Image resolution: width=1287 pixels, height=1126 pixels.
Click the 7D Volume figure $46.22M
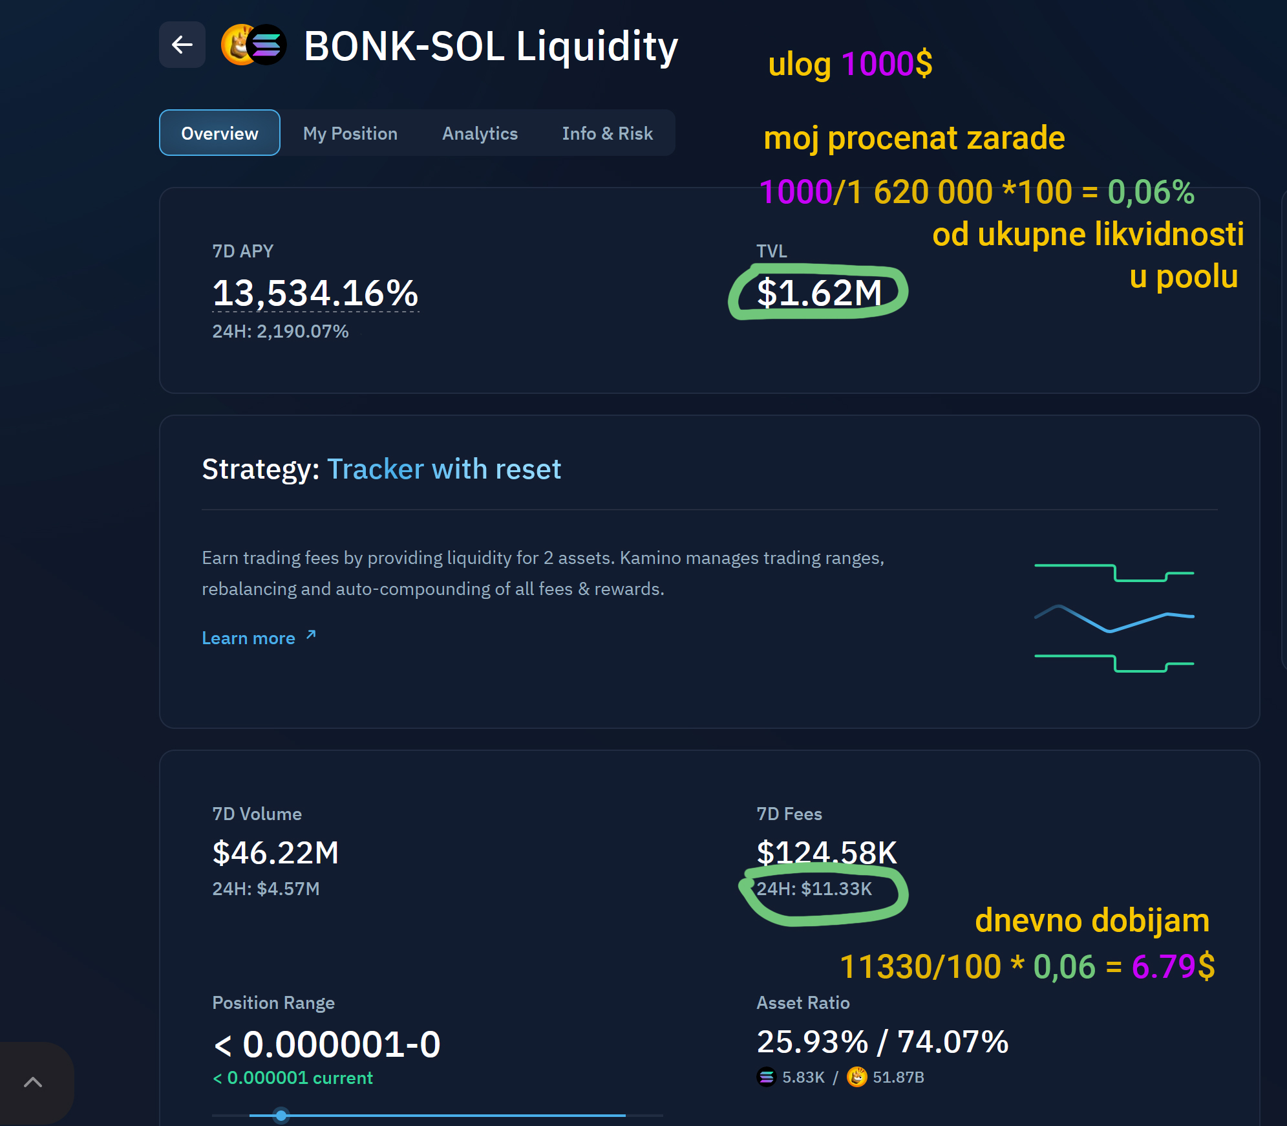point(275,852)
